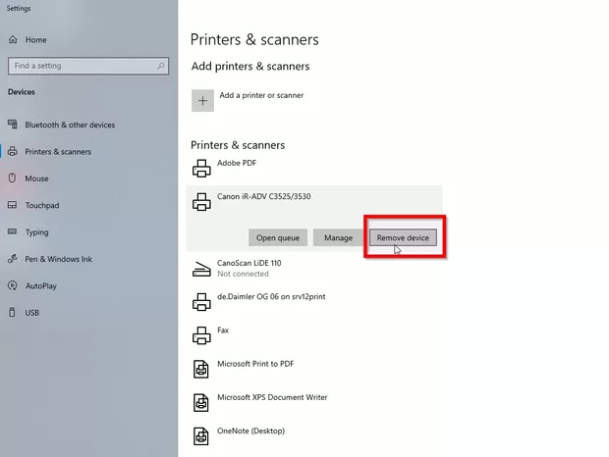Focus the Find a setting search box

coord(88,66)
